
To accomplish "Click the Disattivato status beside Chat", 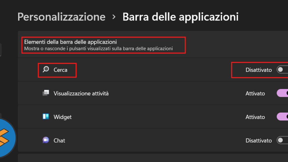I will pyautogui.click(x=259, y=140).
